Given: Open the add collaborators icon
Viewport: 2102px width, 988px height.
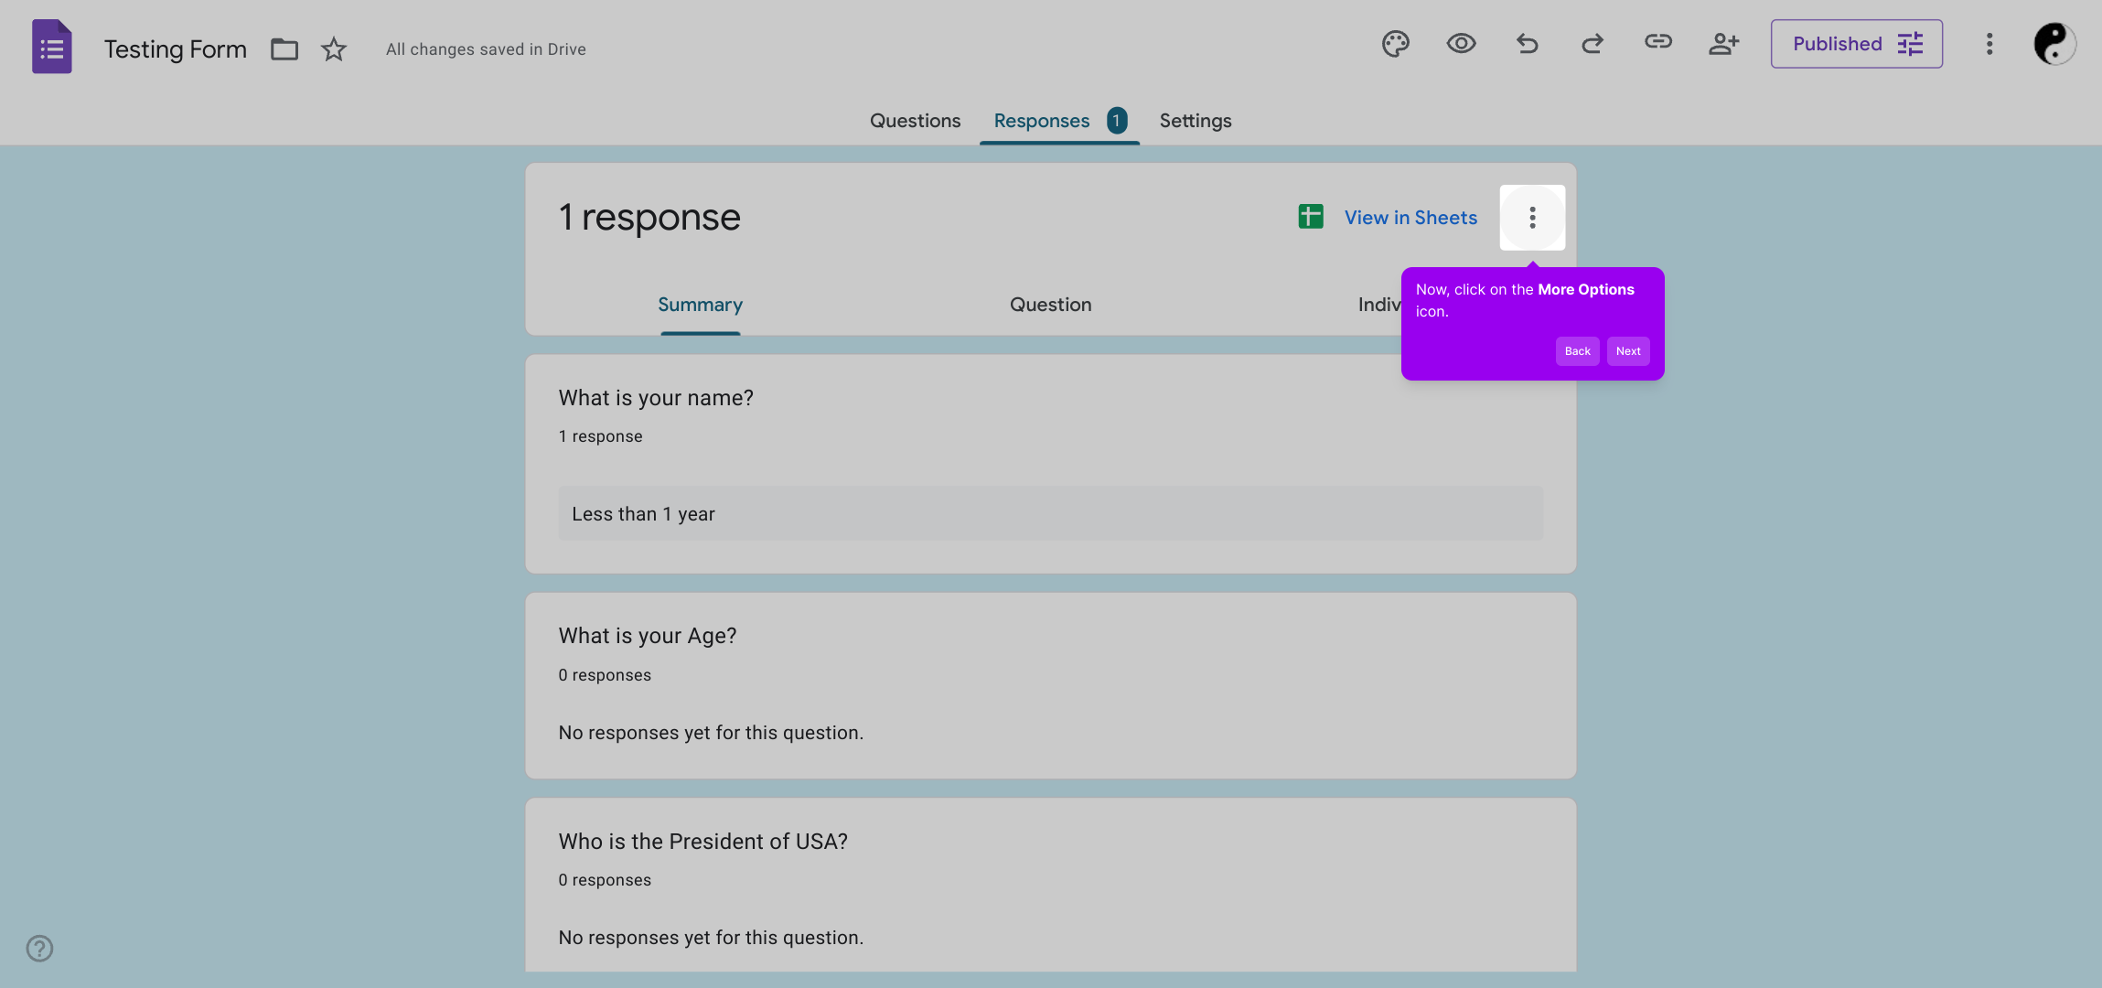Looking at the screenshot, I should (x=1723, y=43).
